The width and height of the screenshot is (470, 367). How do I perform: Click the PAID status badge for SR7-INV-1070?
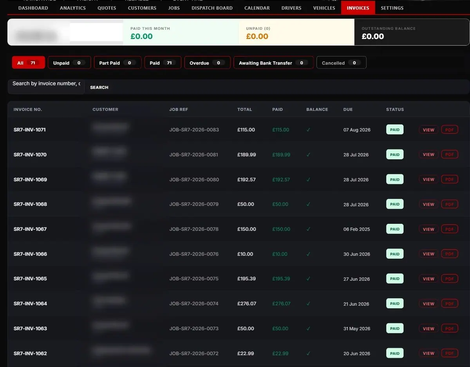tap(395, 155)
